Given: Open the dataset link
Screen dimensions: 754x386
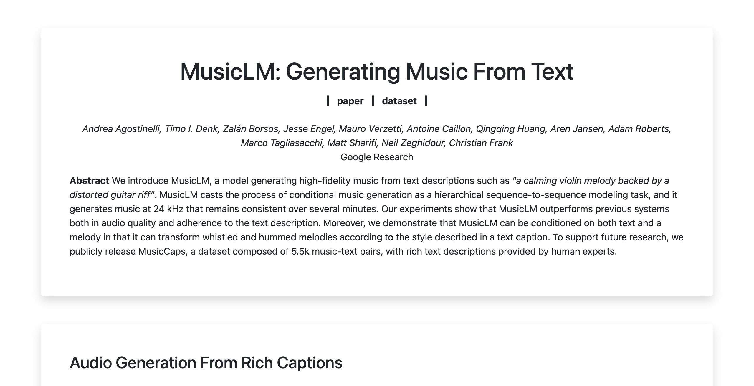Looking at the screenshot, I should 399,101.
